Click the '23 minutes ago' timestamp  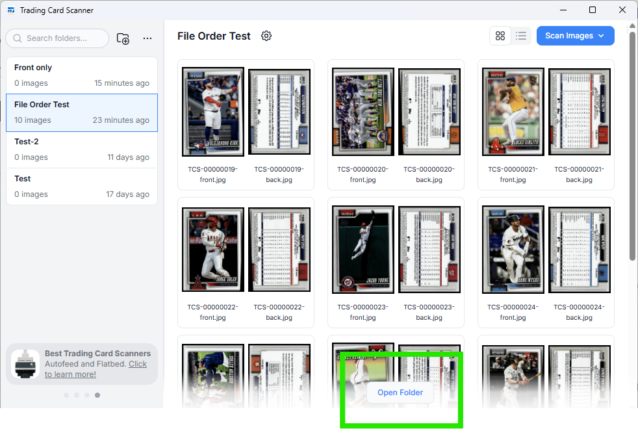tap(121, 120)
